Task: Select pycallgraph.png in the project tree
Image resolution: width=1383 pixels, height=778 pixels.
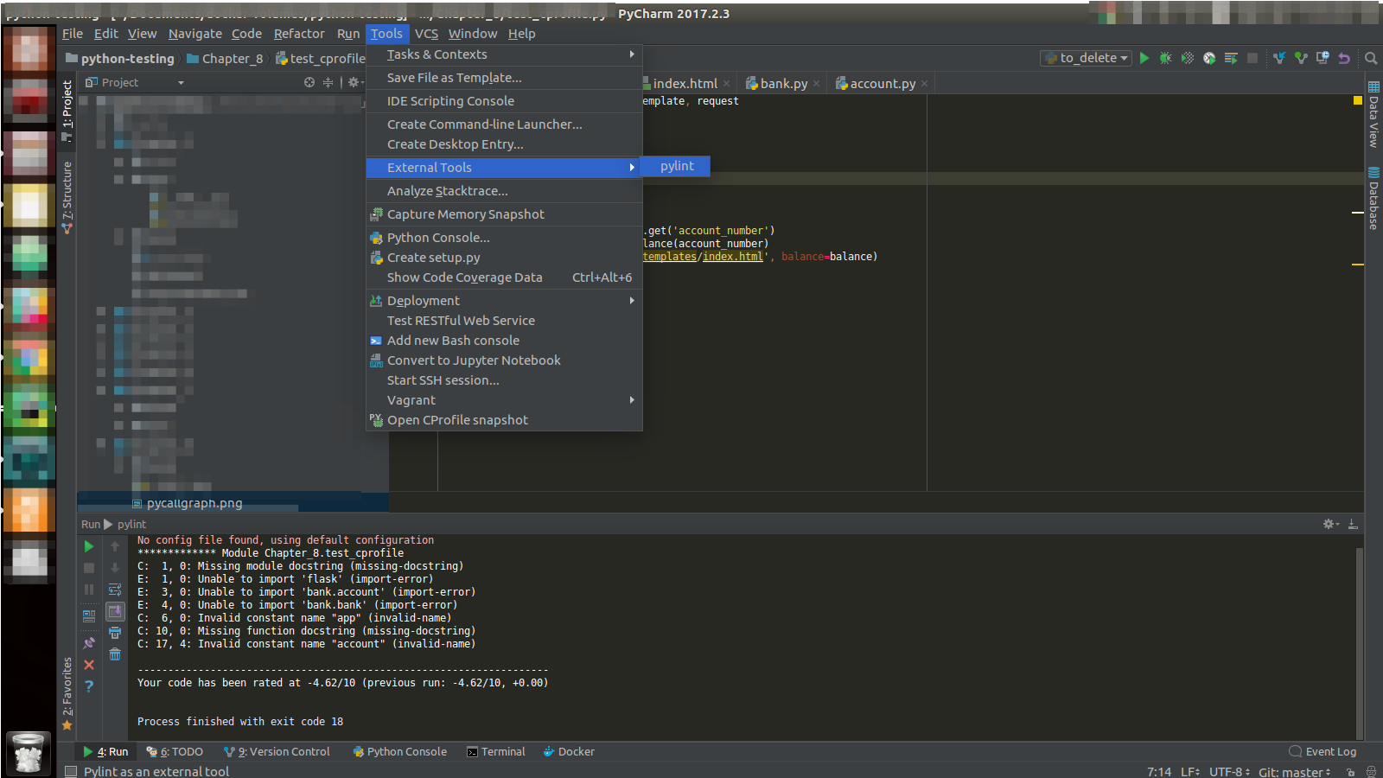Action: [194, 503]
